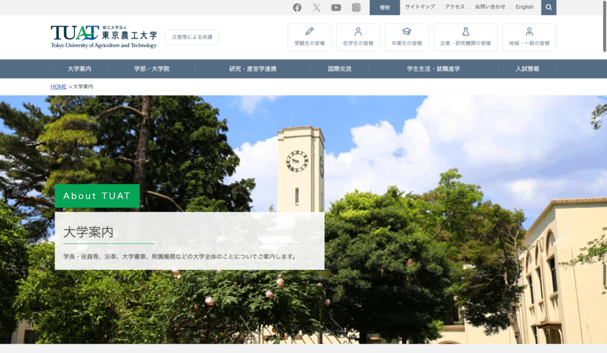Screen dimensions: 607x353
Task: Open the Facebook icon link
Action: coord(297,8)
